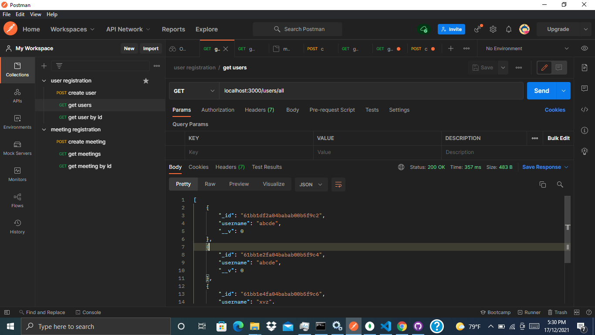
Task: Copy the response body with copy icon
Action: (543, 185)
